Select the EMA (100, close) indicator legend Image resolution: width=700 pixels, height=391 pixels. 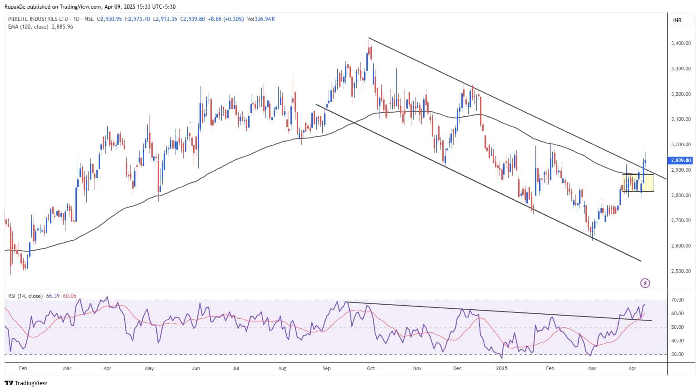point(28,27)
